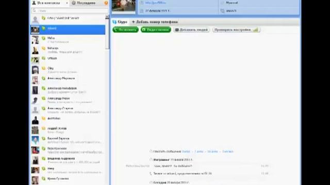Show messages from 'Вчера' link
This screenshot has width=330, height=185.
pos(186,152)
